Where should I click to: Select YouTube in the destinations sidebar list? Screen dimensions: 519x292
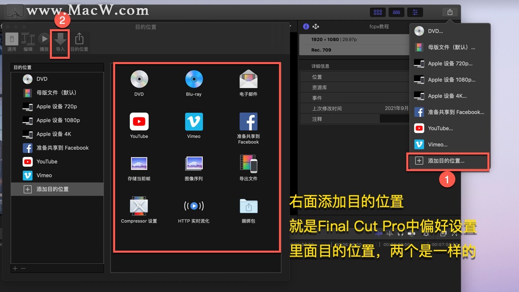pos(57,162)
